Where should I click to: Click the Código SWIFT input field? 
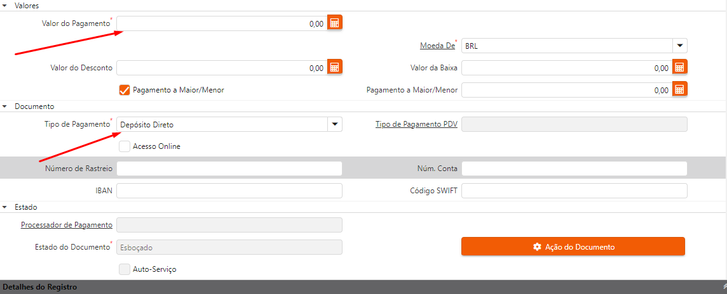(574, 191)
